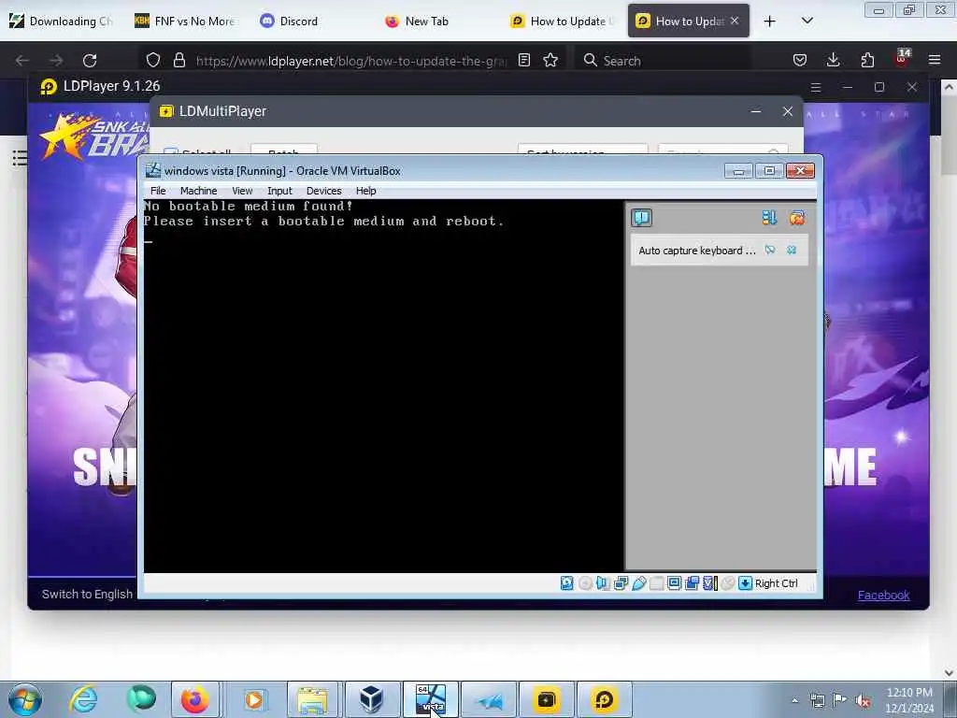This screenshot has height=718, width=957.
Task: Click the muted volume tray icon
Action: [863, 701]
